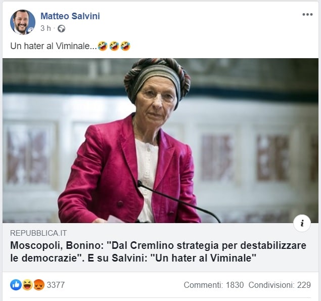Click the 'Un hater al Viminale...' caption text

[53, 47]
